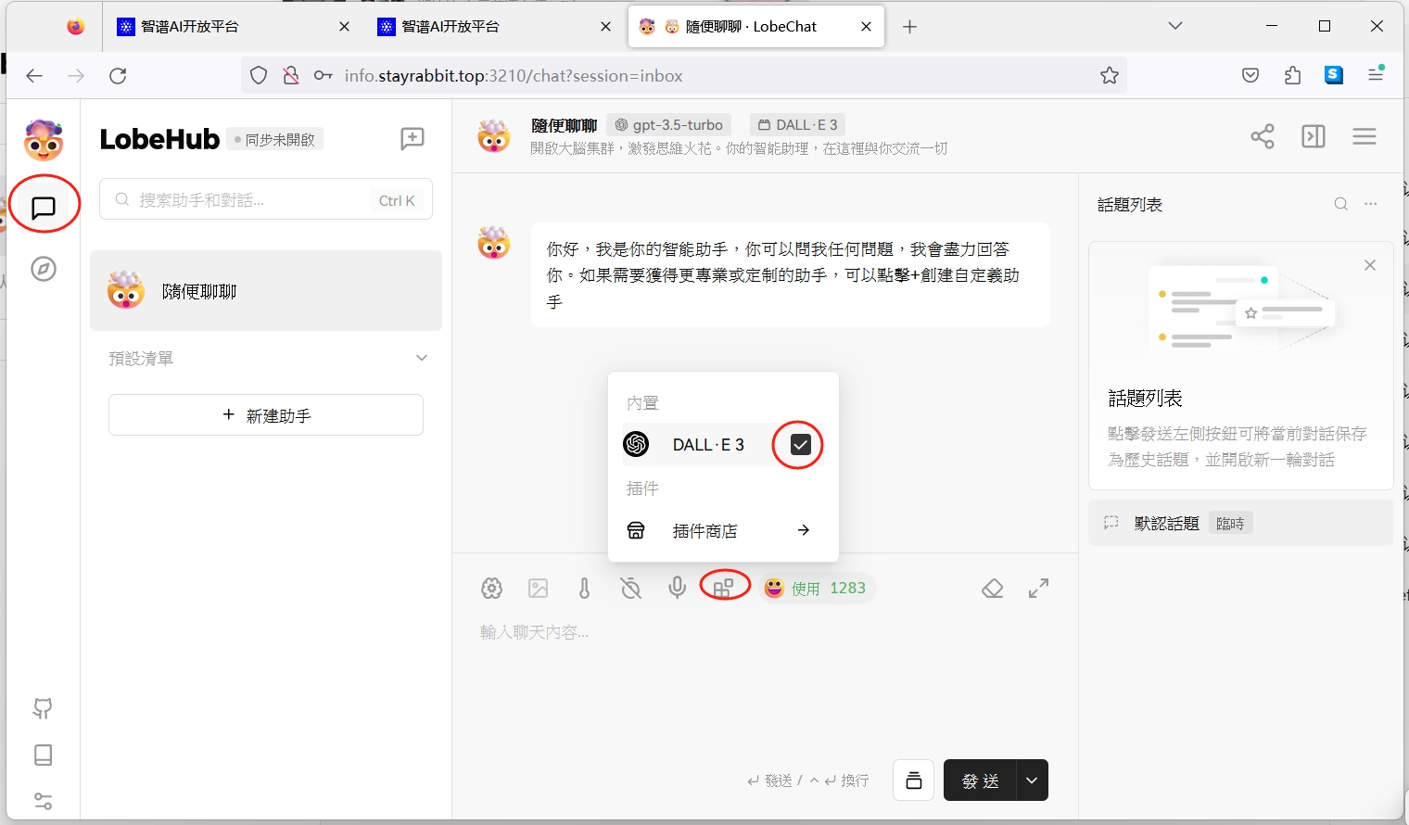Select the 默認話題 default topic row
The width and height of the screenshot is (1409, 825).
pos(1241,523)
